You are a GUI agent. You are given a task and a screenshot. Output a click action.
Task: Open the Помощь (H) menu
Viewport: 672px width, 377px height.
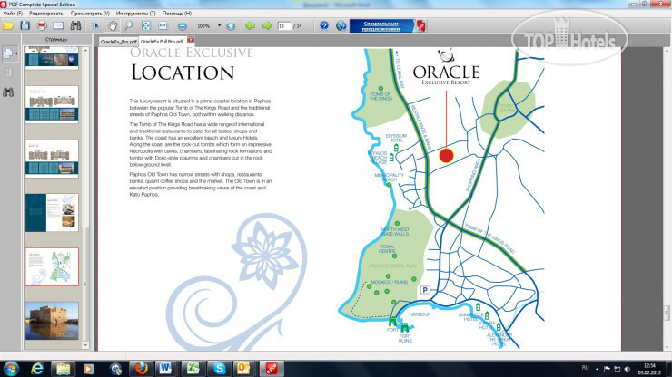coord(176,14)
